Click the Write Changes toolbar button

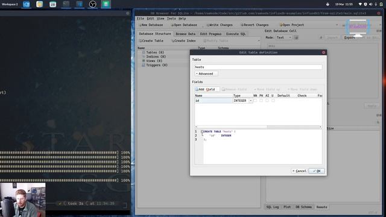220,25
